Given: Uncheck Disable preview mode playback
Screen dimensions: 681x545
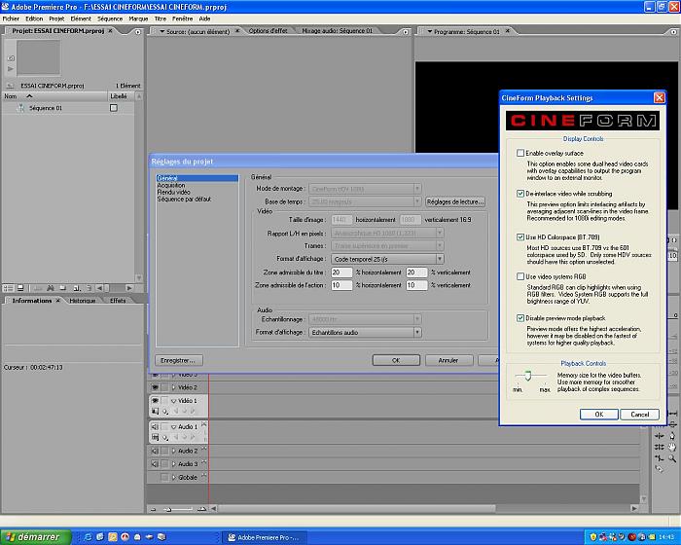Looking at the screenshot, I should [x=520, y=318].
